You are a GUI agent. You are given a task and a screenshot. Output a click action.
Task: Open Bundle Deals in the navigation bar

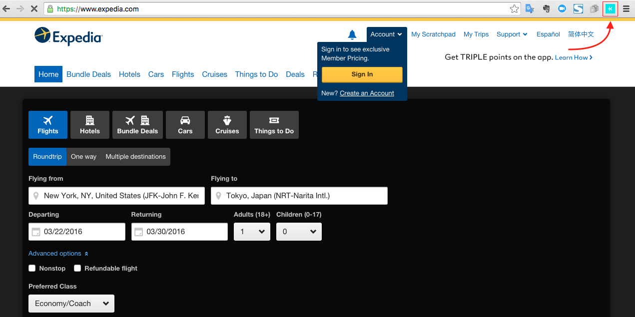pos(88,74)
